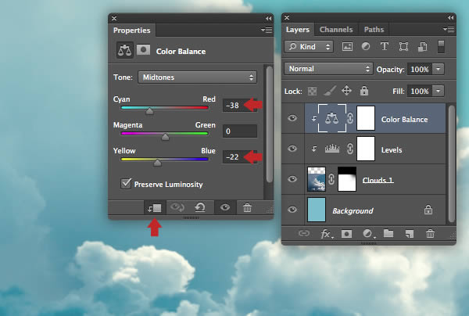Screen dimensions: 469x316
Task: Select the layer mask icon in Properties header
Action: click(x=144, y=50)
